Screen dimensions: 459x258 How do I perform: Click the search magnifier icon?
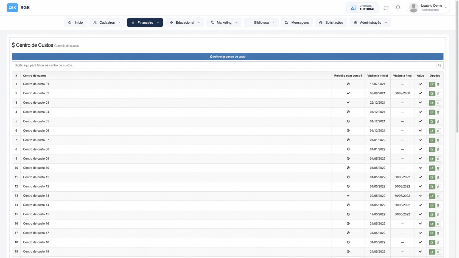click(440, 65)
